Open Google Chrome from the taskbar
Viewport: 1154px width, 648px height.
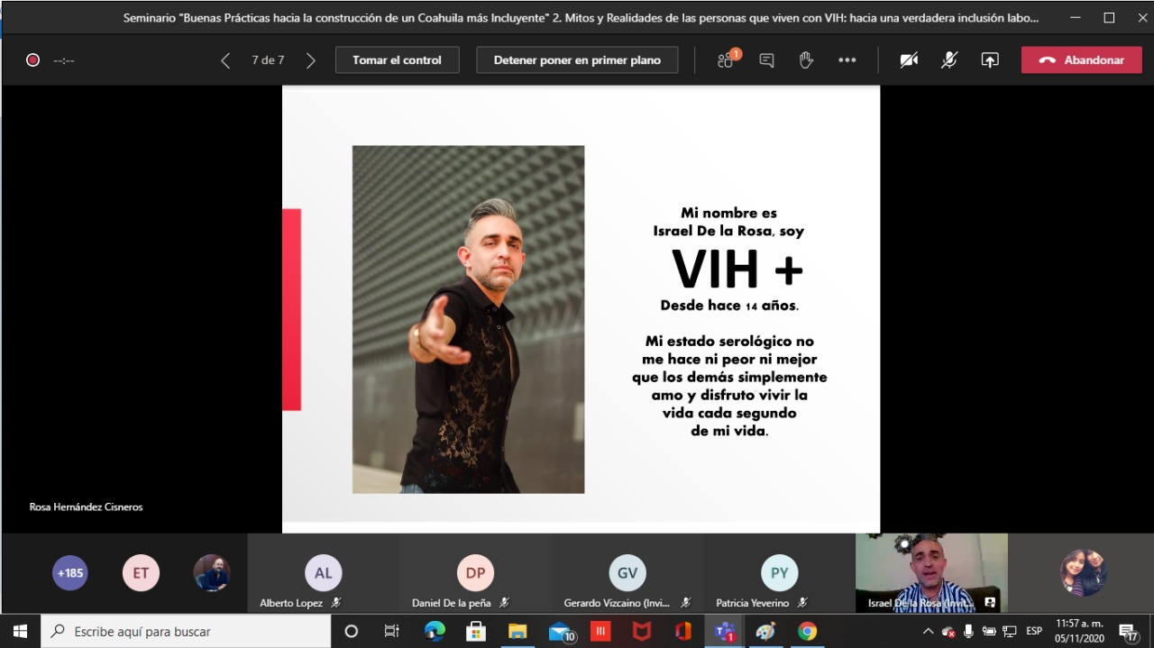coord(807,632)
